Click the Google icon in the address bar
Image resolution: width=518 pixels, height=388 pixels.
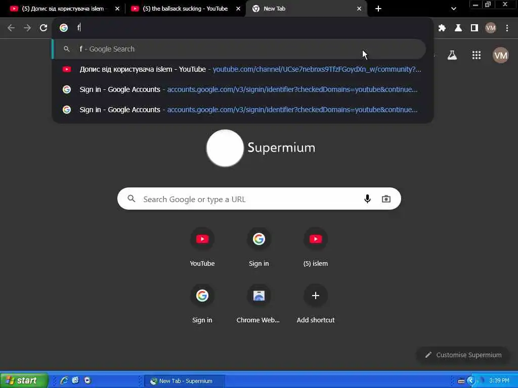[x=64, y=28]
